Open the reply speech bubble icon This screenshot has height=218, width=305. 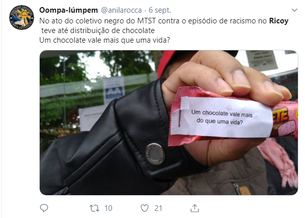tap(44, 208)
